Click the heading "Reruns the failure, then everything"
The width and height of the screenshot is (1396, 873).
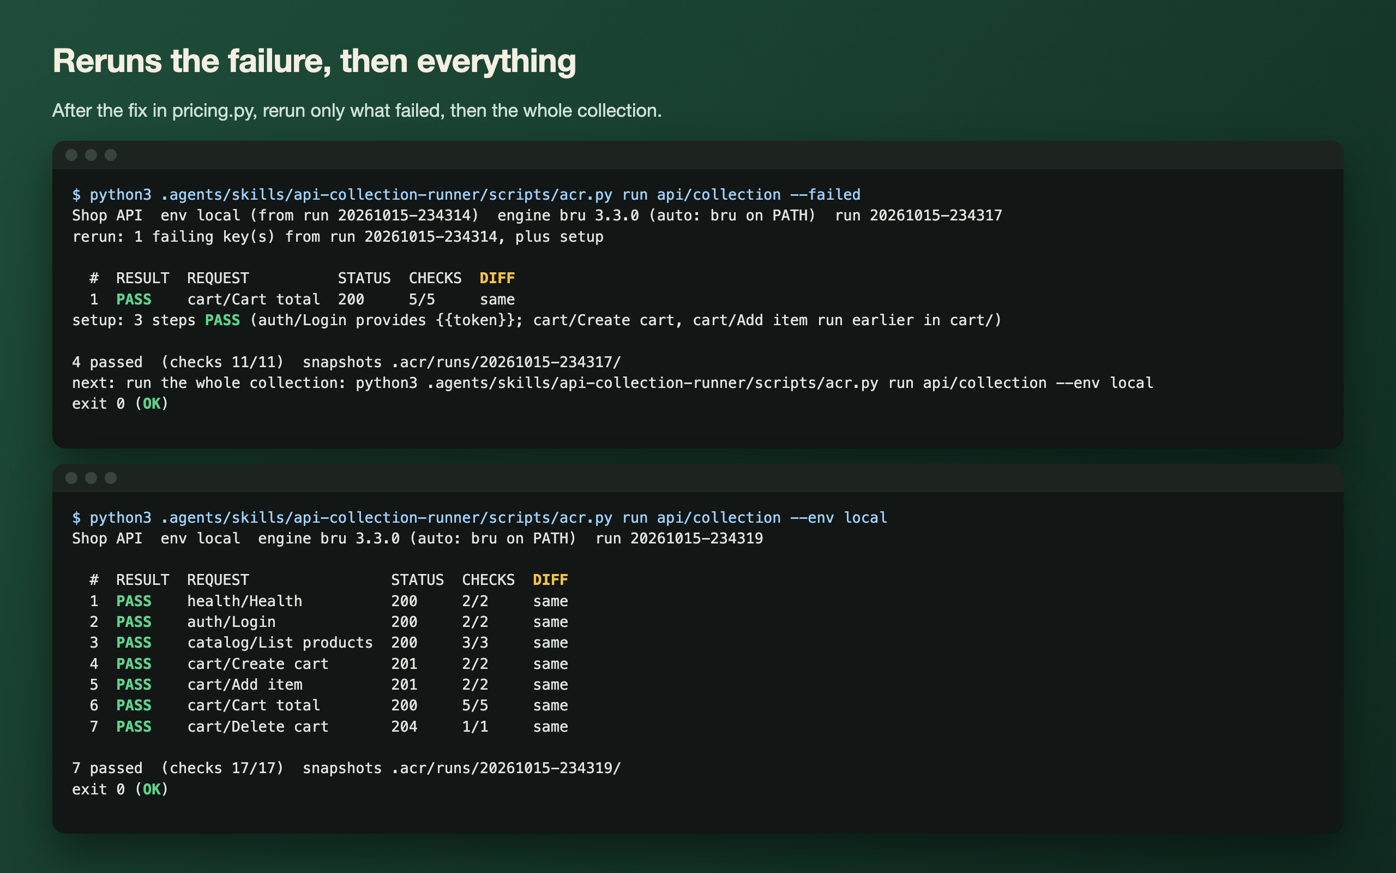coord(315,61)
